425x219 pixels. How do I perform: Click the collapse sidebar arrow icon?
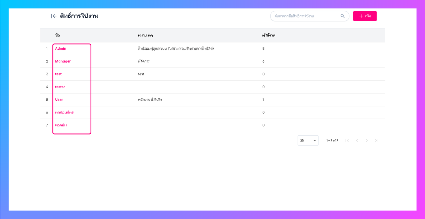tap(54, 16)
